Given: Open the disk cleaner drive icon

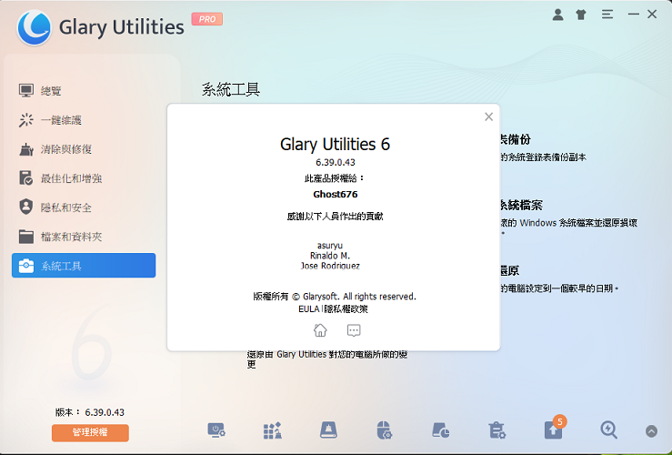Looking at the screenshot, I should coord(328,430).
